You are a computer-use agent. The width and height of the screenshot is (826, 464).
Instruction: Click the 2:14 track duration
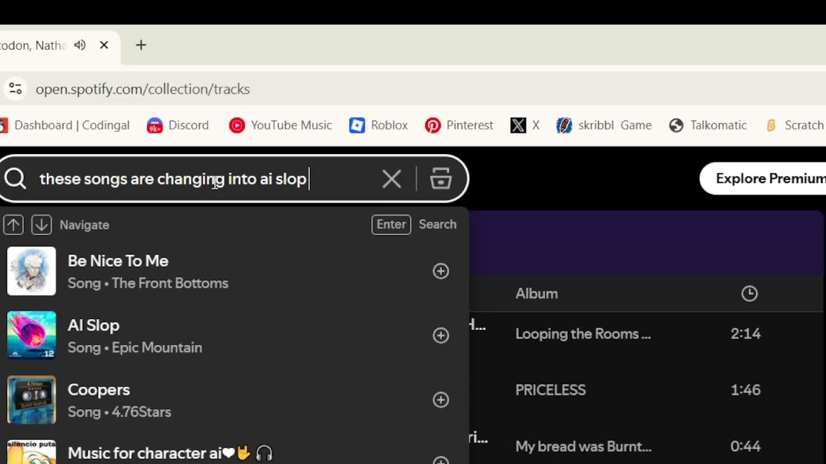point(745,334)
